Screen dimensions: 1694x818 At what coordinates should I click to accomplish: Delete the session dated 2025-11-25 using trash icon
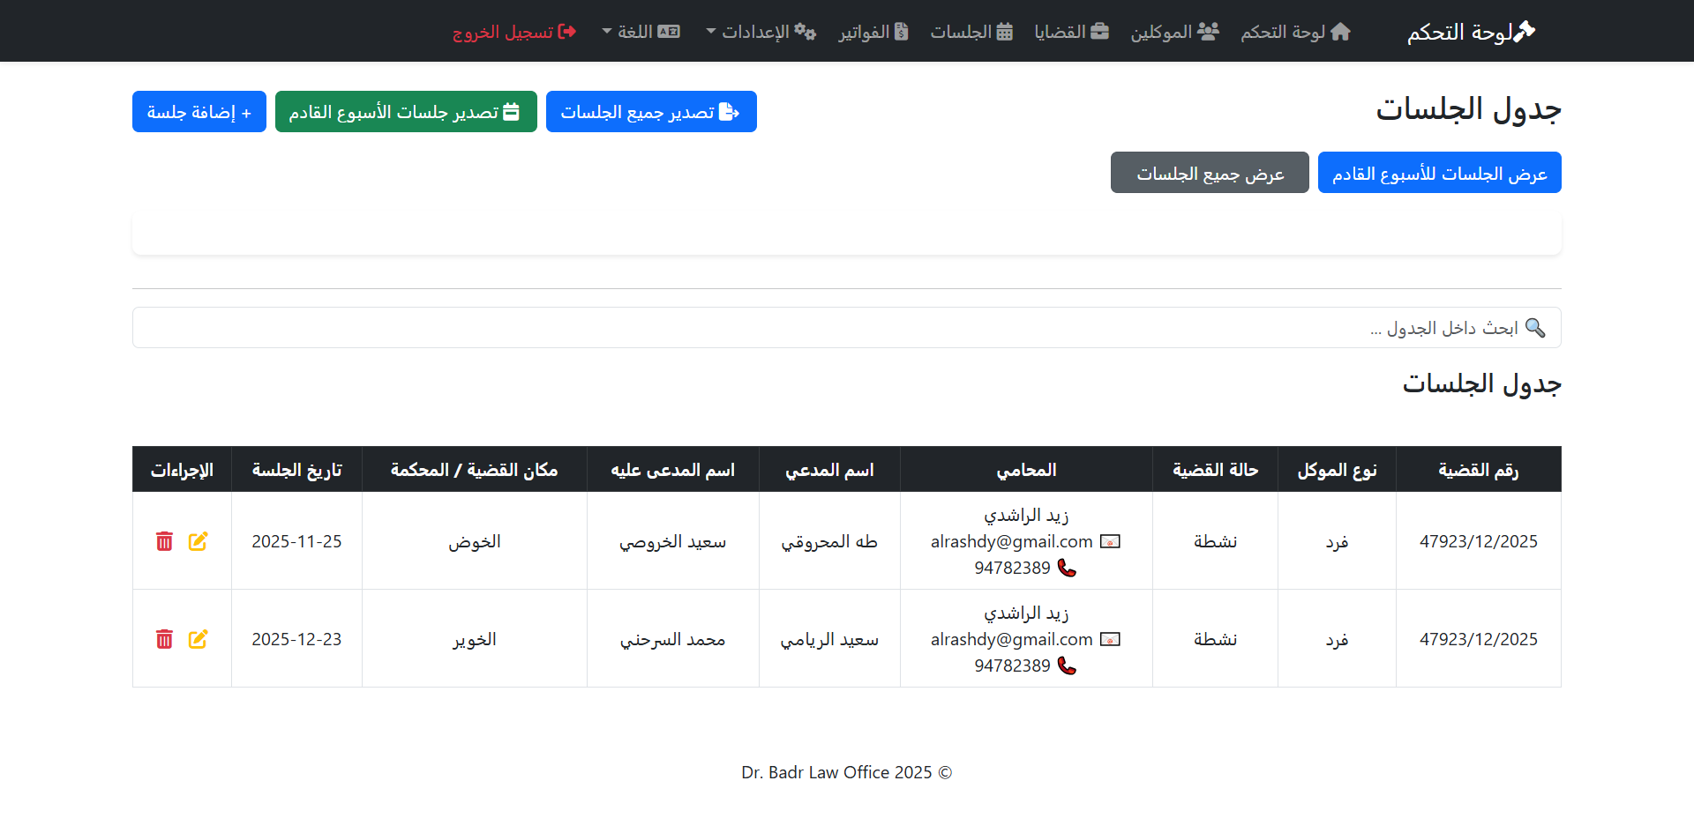point(164,541)
